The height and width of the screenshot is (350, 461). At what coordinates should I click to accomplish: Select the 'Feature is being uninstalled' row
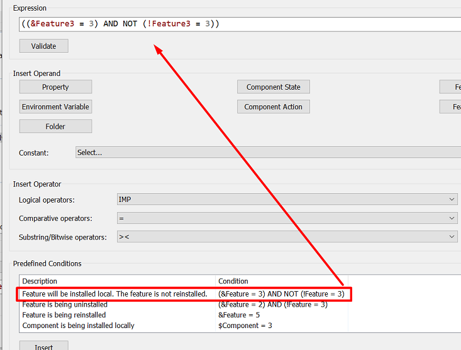pos(65,305)
